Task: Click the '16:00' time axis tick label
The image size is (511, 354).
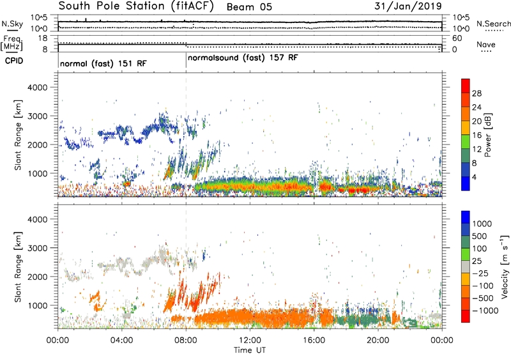Action: pyautogui.click(x=314, y=341)
